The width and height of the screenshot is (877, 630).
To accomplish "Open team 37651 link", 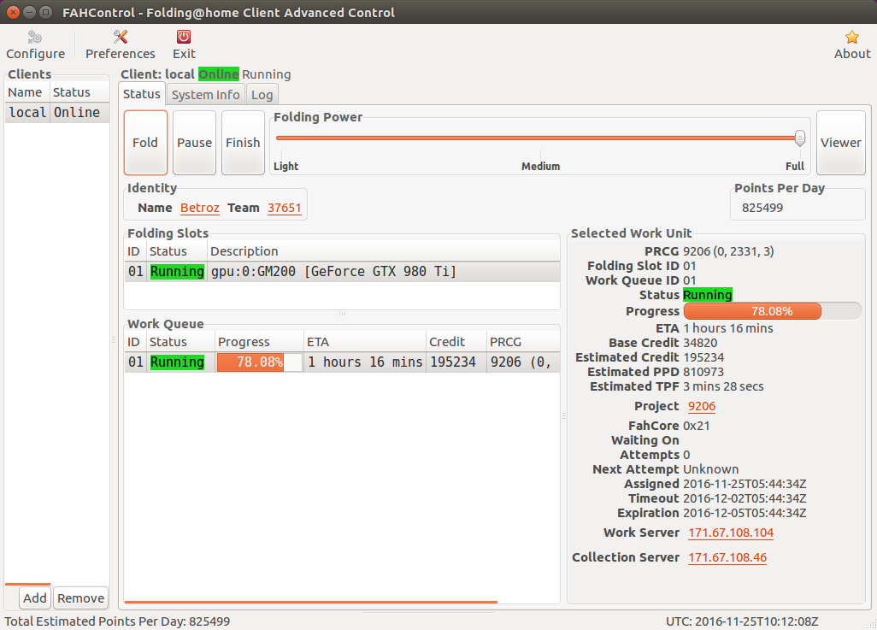I will click(284, 208).
